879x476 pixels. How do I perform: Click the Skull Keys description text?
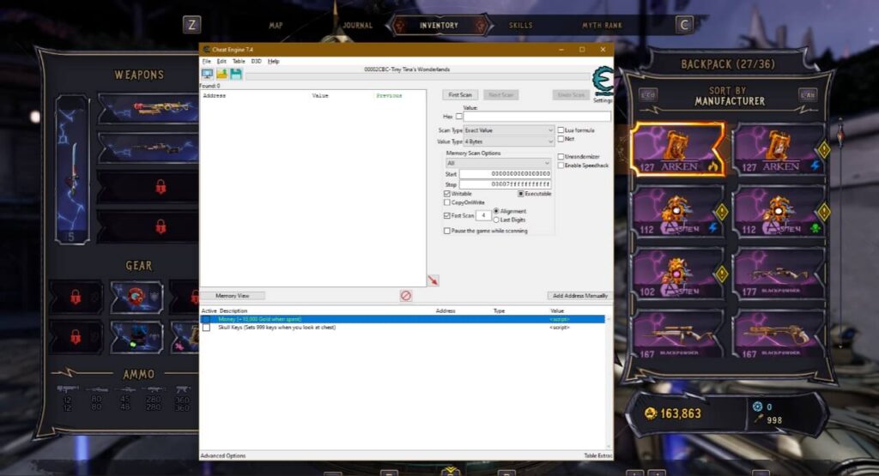277,328
